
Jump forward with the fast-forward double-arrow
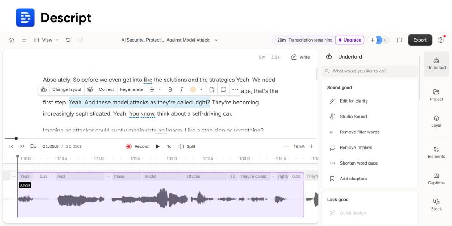[22, 146]
